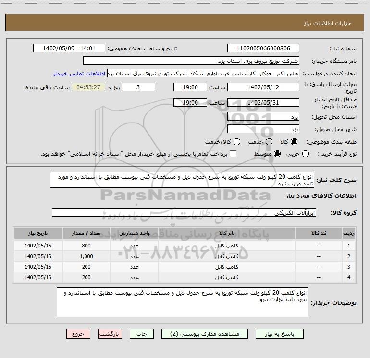This screenshot has height=358, width=370.
Task: Click the date 1402/05/16 in row 1
Action: point(38,246)
